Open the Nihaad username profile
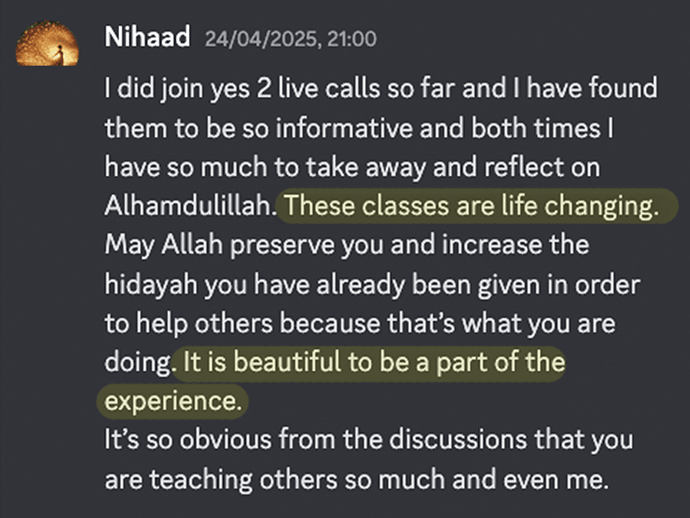Viewport: 690px width, 518px height. click(x=146, y=38)
